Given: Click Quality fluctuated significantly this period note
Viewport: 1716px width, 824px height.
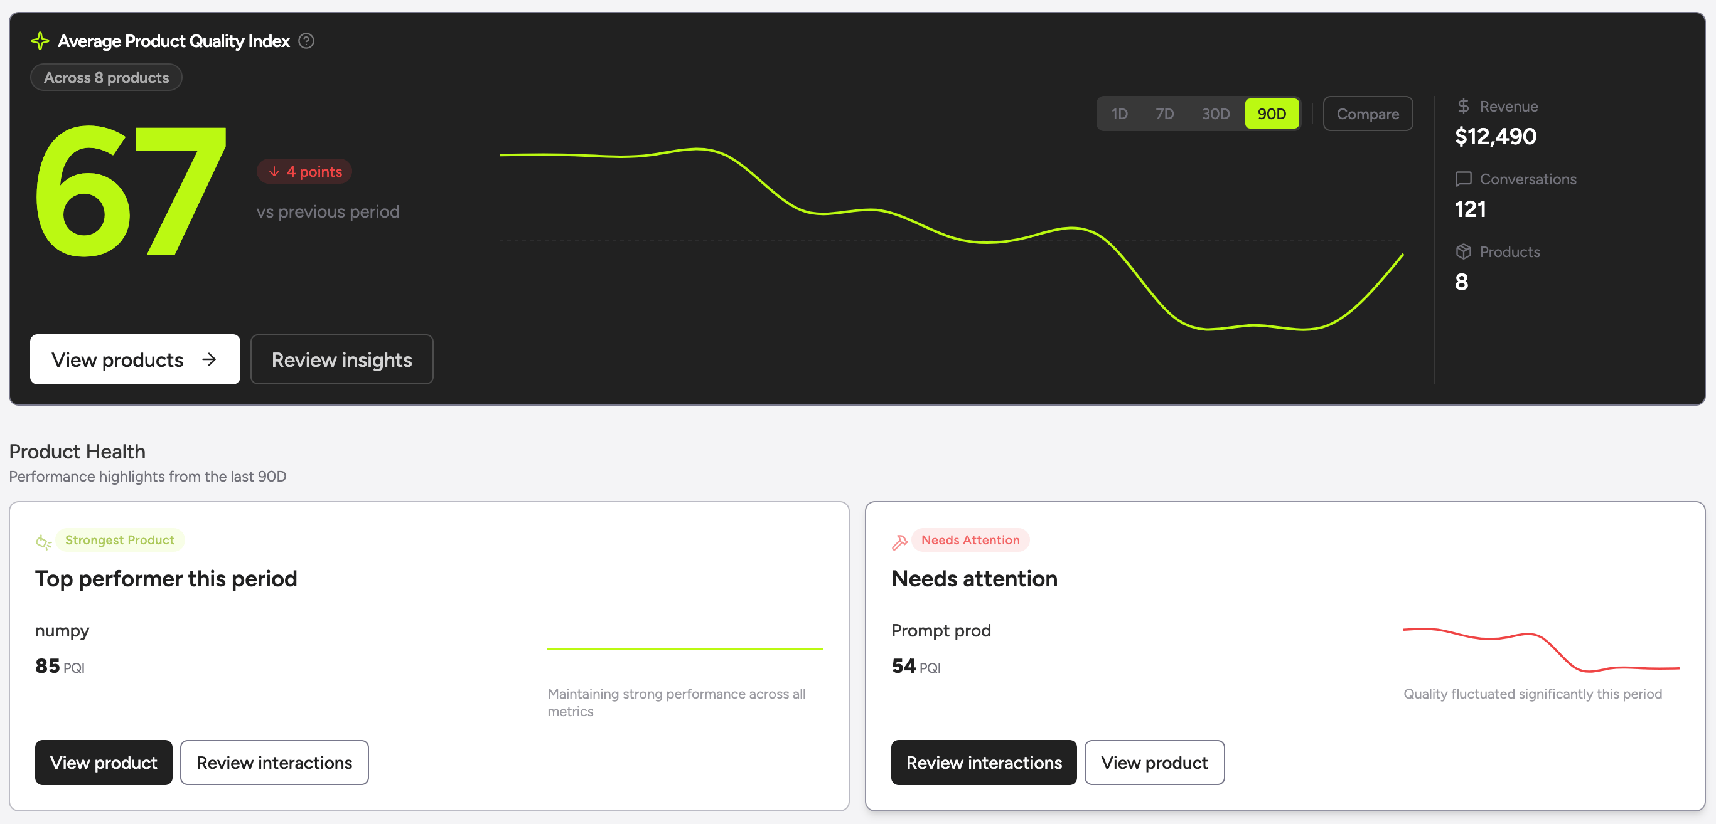Looking at the screenshot, I should click(1532, 694).
